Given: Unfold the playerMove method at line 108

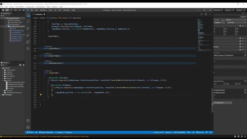Looking at the screenshot, I should point(38,49).
